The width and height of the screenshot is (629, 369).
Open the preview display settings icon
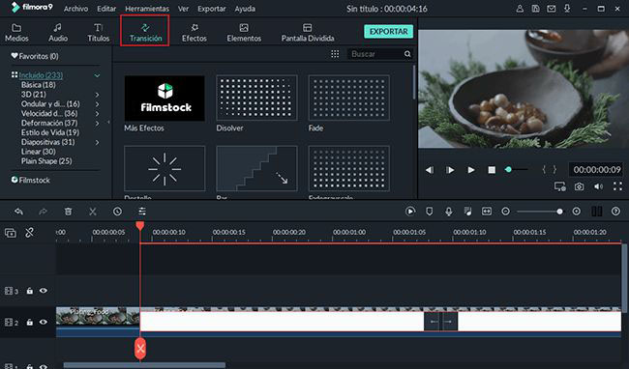tap(559, 186)
